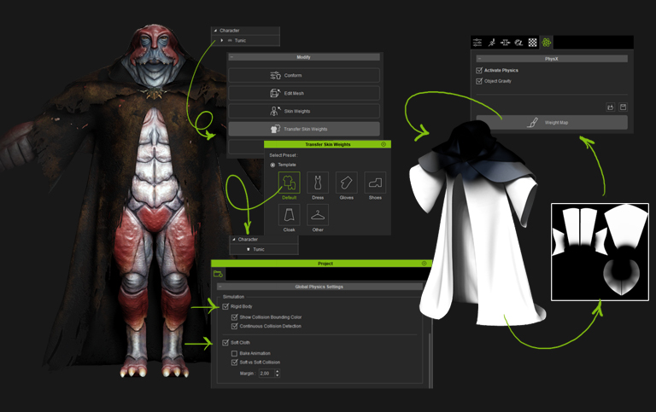Toggle the Activate Physics checkbox
The image size is (656, 412).
click(479, 70)
